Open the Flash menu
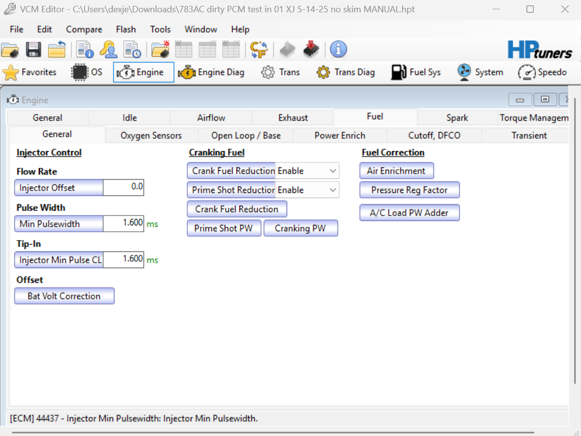 (x=126, y=29)
